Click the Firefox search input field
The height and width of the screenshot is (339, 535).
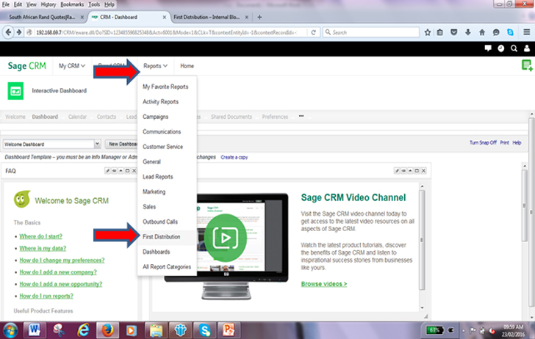pyautogui.click(x=371, y=32)
